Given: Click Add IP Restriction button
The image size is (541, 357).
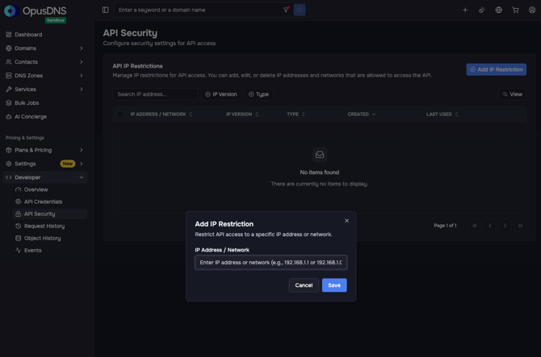Looking at the screenshot, I should [x=496, y=69].
